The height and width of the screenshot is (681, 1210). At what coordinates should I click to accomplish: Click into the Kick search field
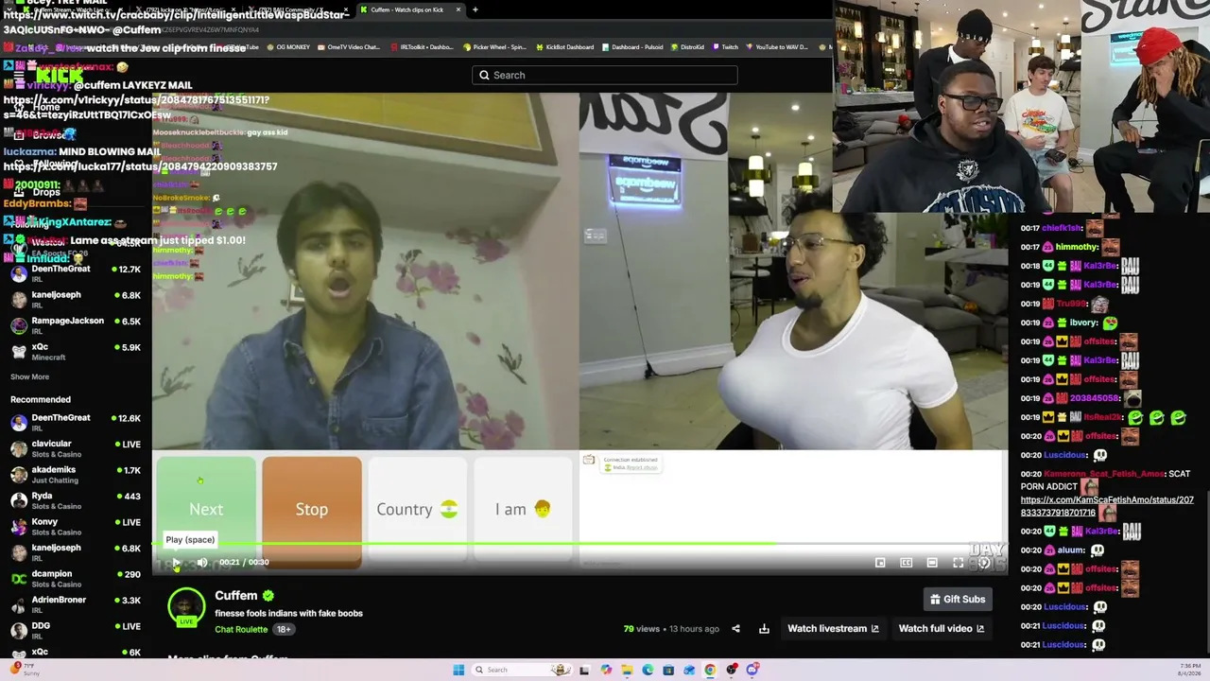605,75
